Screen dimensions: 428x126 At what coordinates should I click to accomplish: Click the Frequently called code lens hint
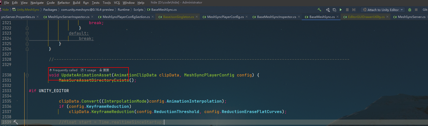(63, 70)
